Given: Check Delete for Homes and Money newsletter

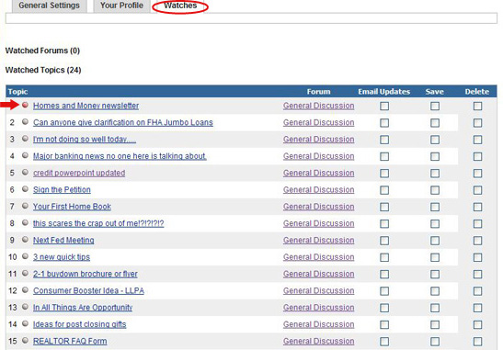Looking at the screenshot, I should [x=477, y=106].
